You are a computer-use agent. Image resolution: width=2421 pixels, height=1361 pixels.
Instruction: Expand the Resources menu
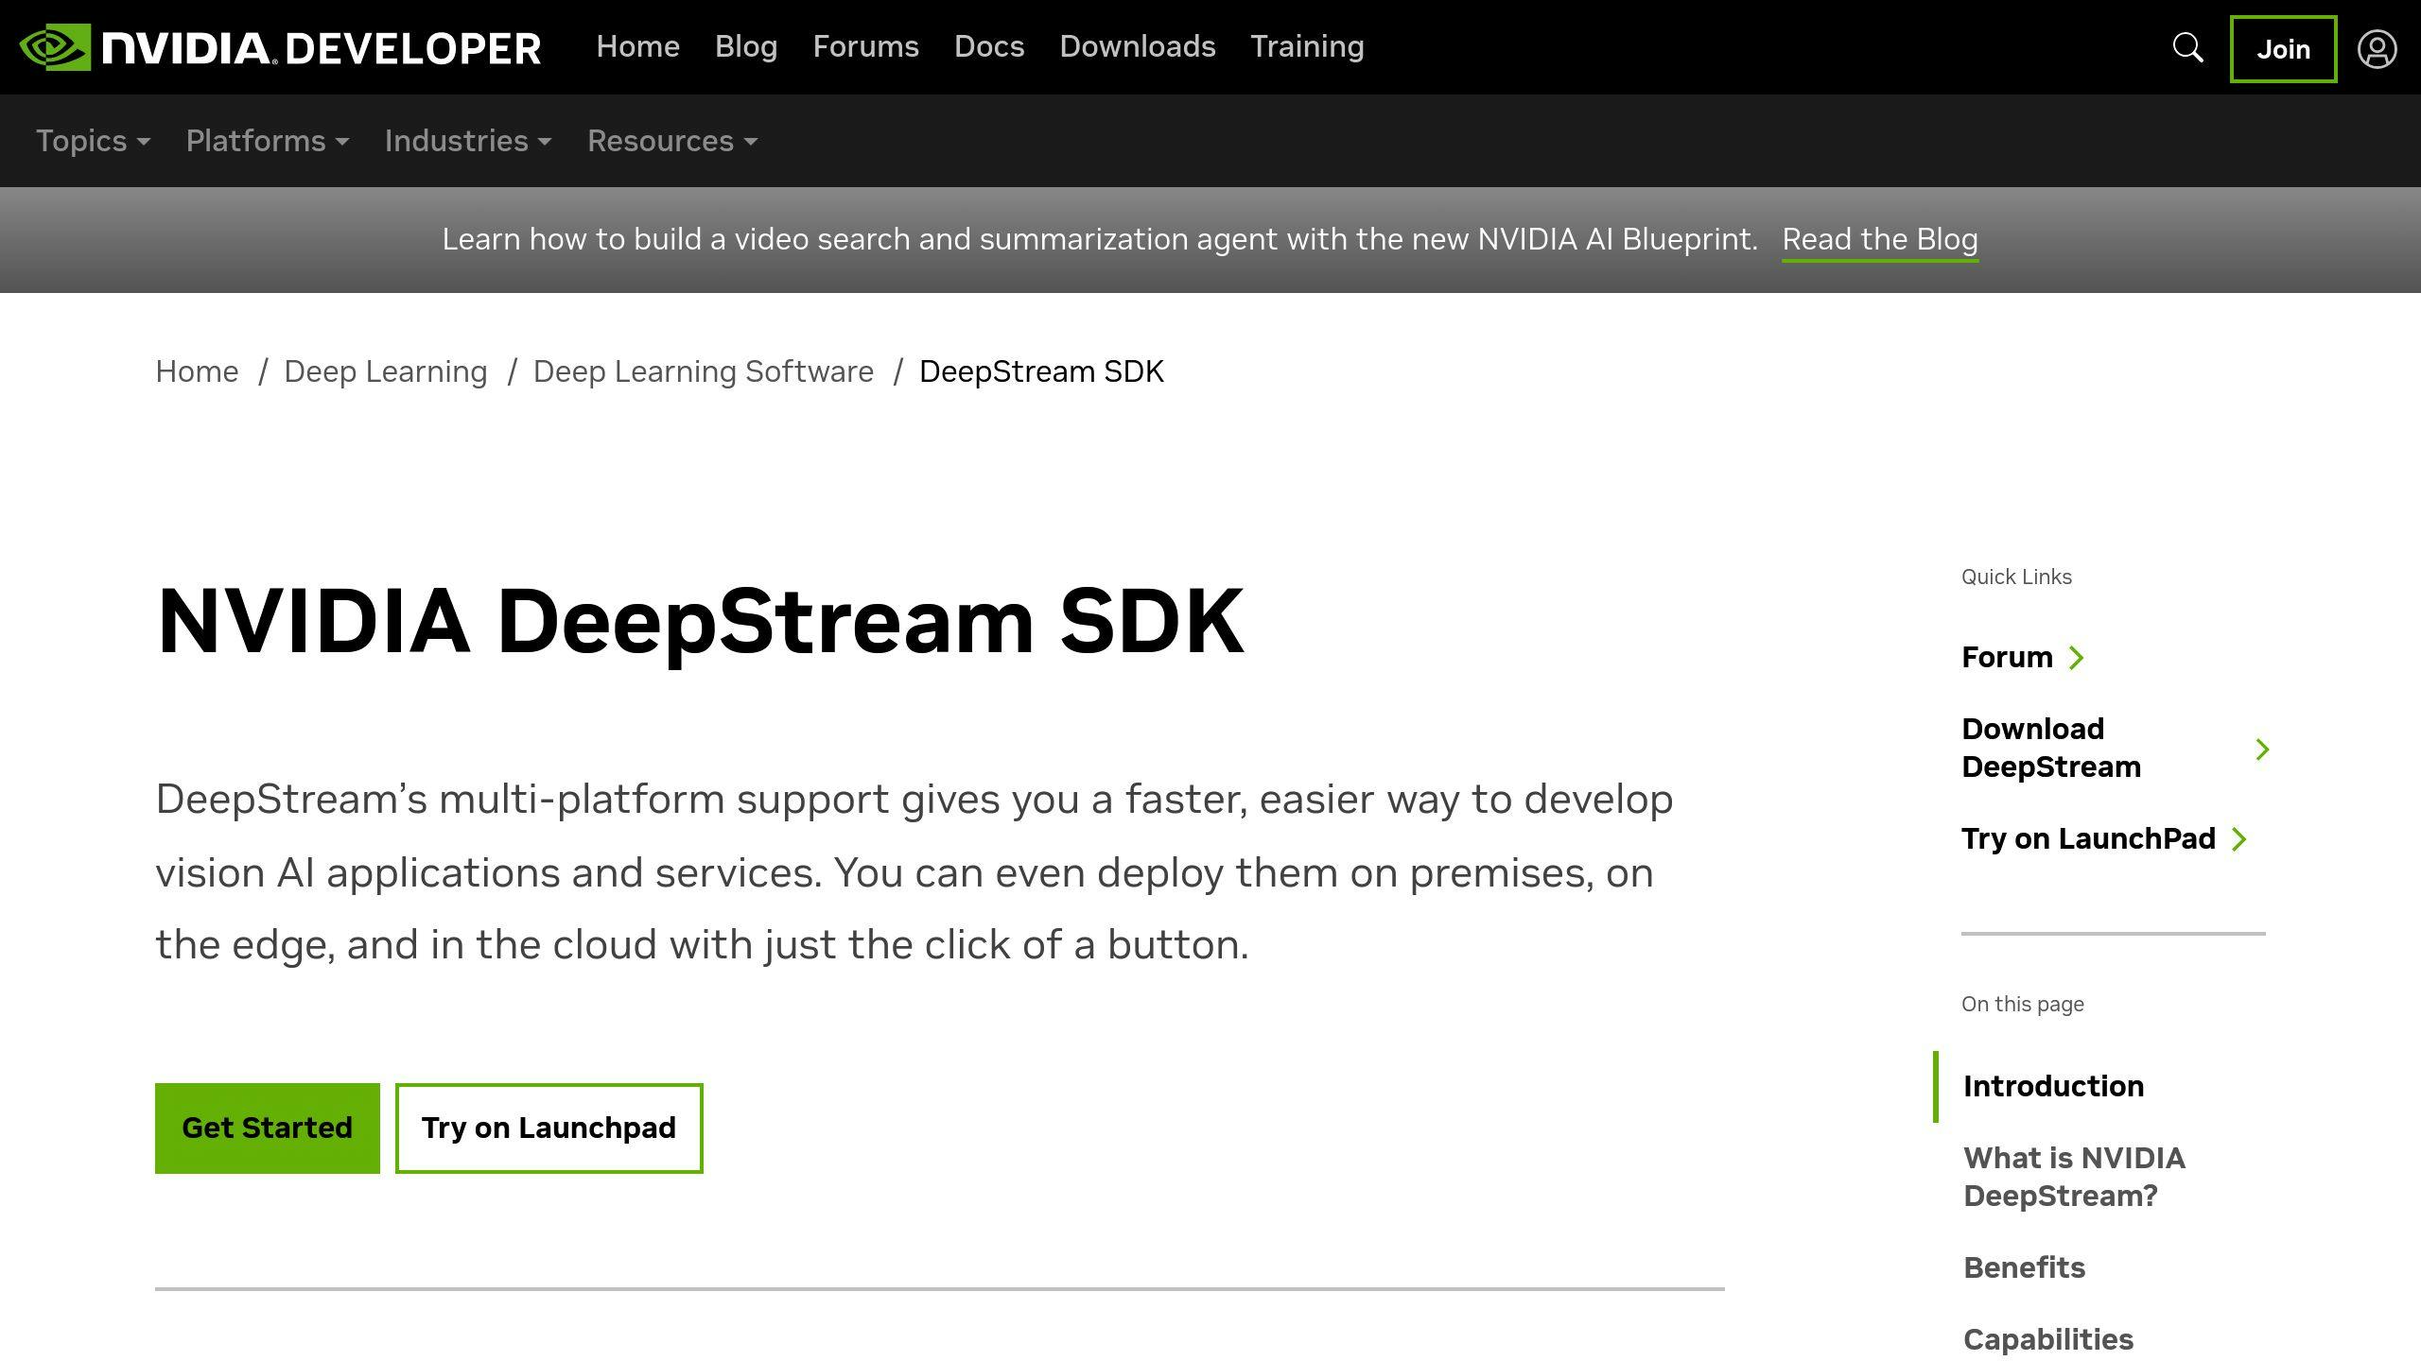[x=672, y=141]
